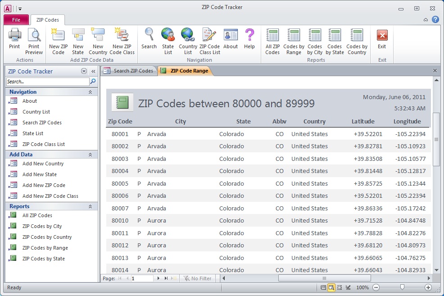The height and width of the screenshot is (296, 444).
Task: Open State List from the ribbon
Action: coord(168,34)
